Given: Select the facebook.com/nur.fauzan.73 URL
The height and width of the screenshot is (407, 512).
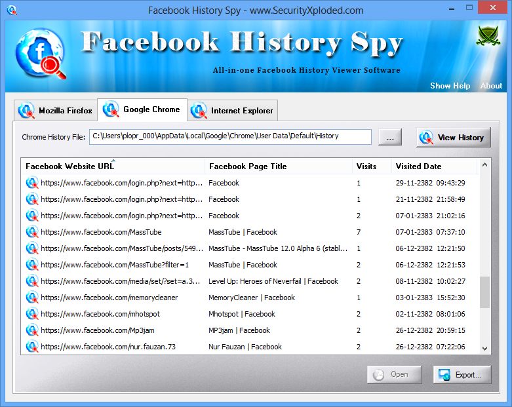Looking at the screenshot, I should coord(108,347).
